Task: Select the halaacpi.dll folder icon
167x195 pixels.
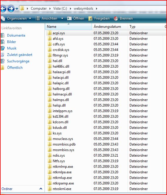Action: coord(50,72)
